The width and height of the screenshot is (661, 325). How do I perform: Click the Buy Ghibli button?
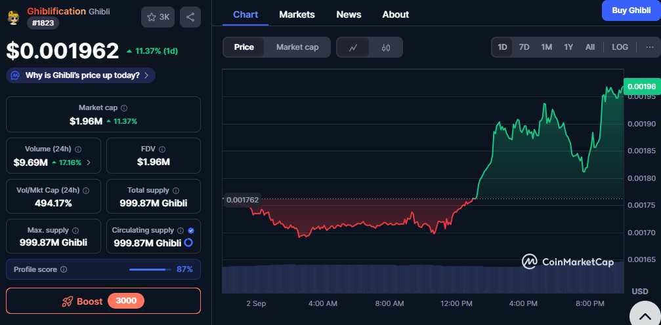coord(631,10)
